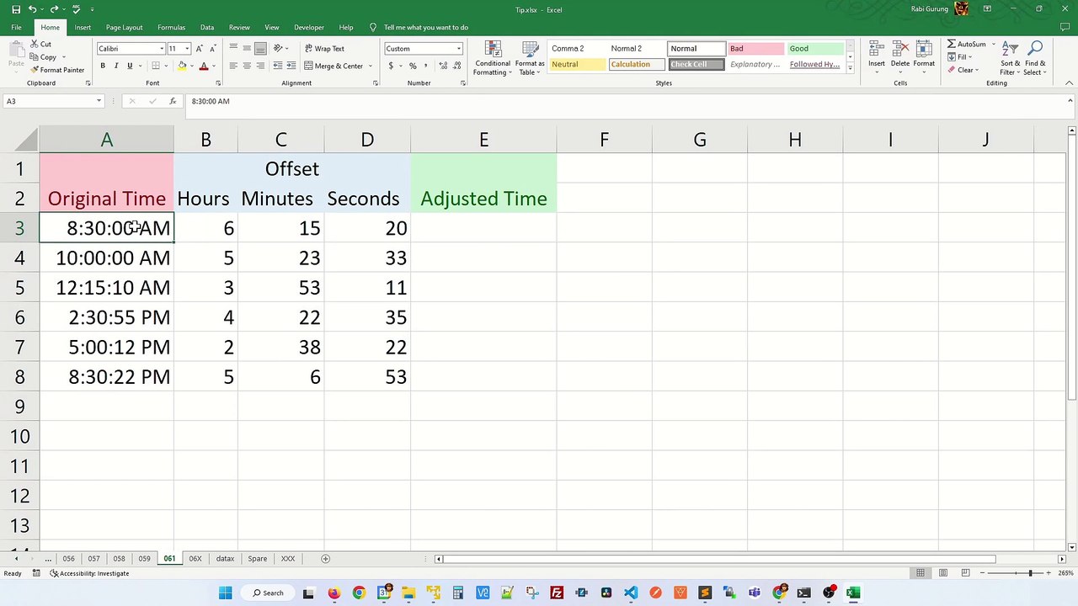
Task: Click the Save icon in quick access toolbar
Action: pyautogui.click(x=16, y=9)
